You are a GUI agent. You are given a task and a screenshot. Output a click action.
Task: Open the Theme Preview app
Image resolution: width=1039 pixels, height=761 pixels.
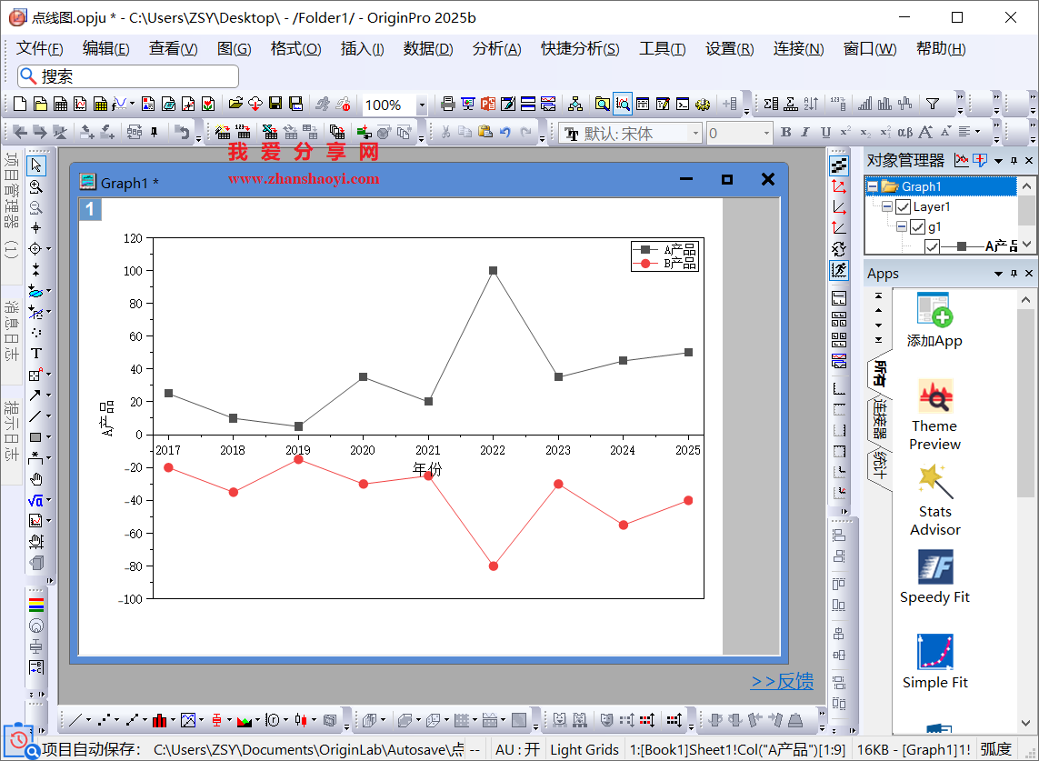[934, 415]
